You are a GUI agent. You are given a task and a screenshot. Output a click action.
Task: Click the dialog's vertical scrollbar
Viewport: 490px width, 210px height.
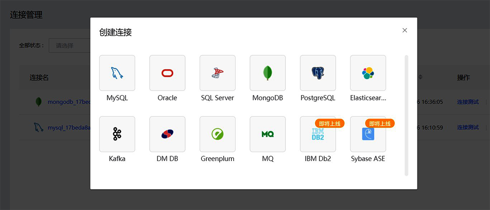[x=406, y=115]
